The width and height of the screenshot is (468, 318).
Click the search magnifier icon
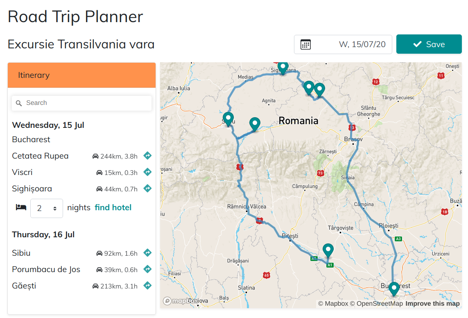(x=19, y=103)
